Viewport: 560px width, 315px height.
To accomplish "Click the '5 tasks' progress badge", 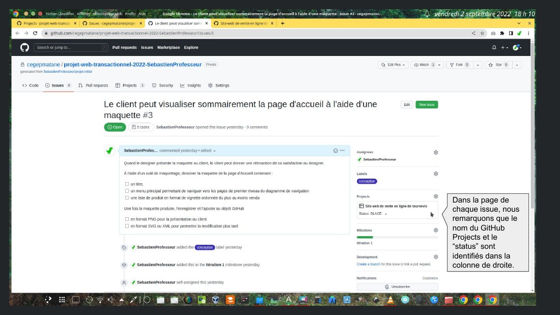I will 141,127.
